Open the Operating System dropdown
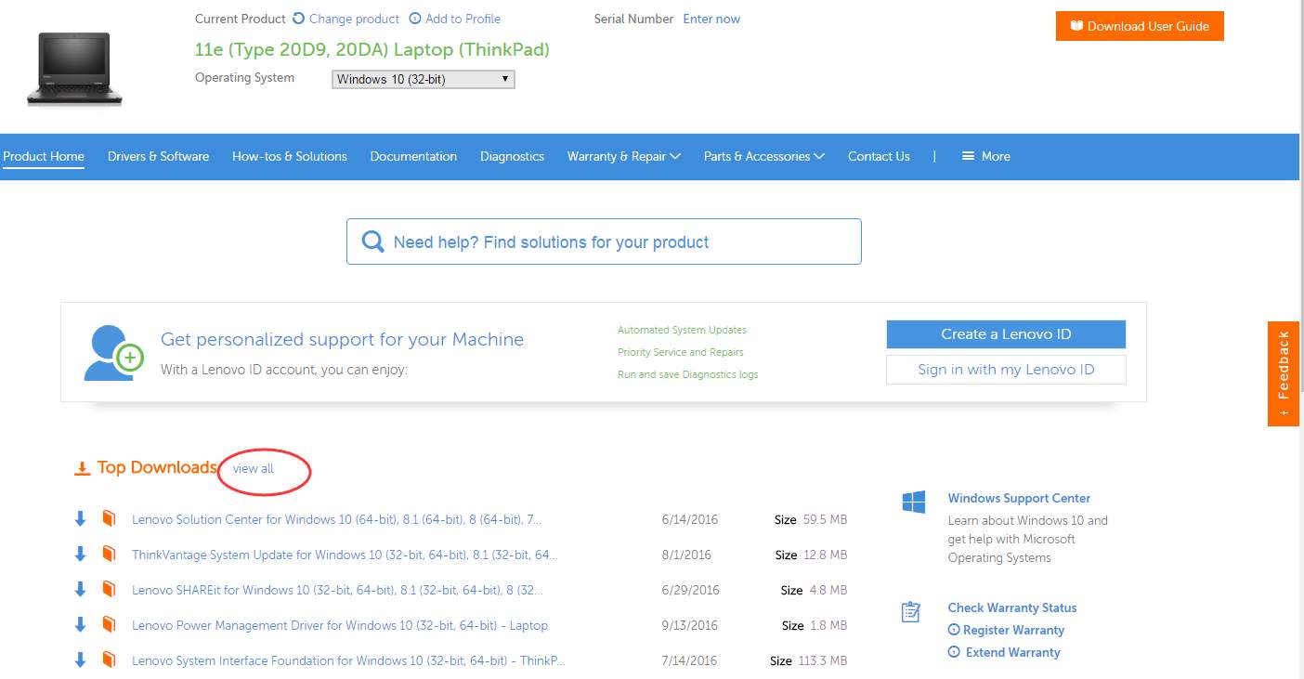Image resolution: width=1304 pixels, height=679 pixels. (x=423, y=80)
